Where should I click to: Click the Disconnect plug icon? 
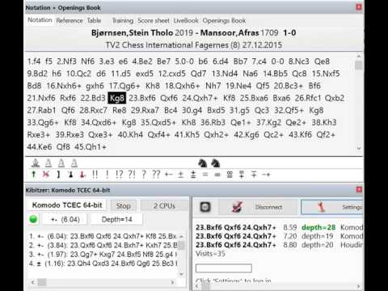[x=237, y=207]
